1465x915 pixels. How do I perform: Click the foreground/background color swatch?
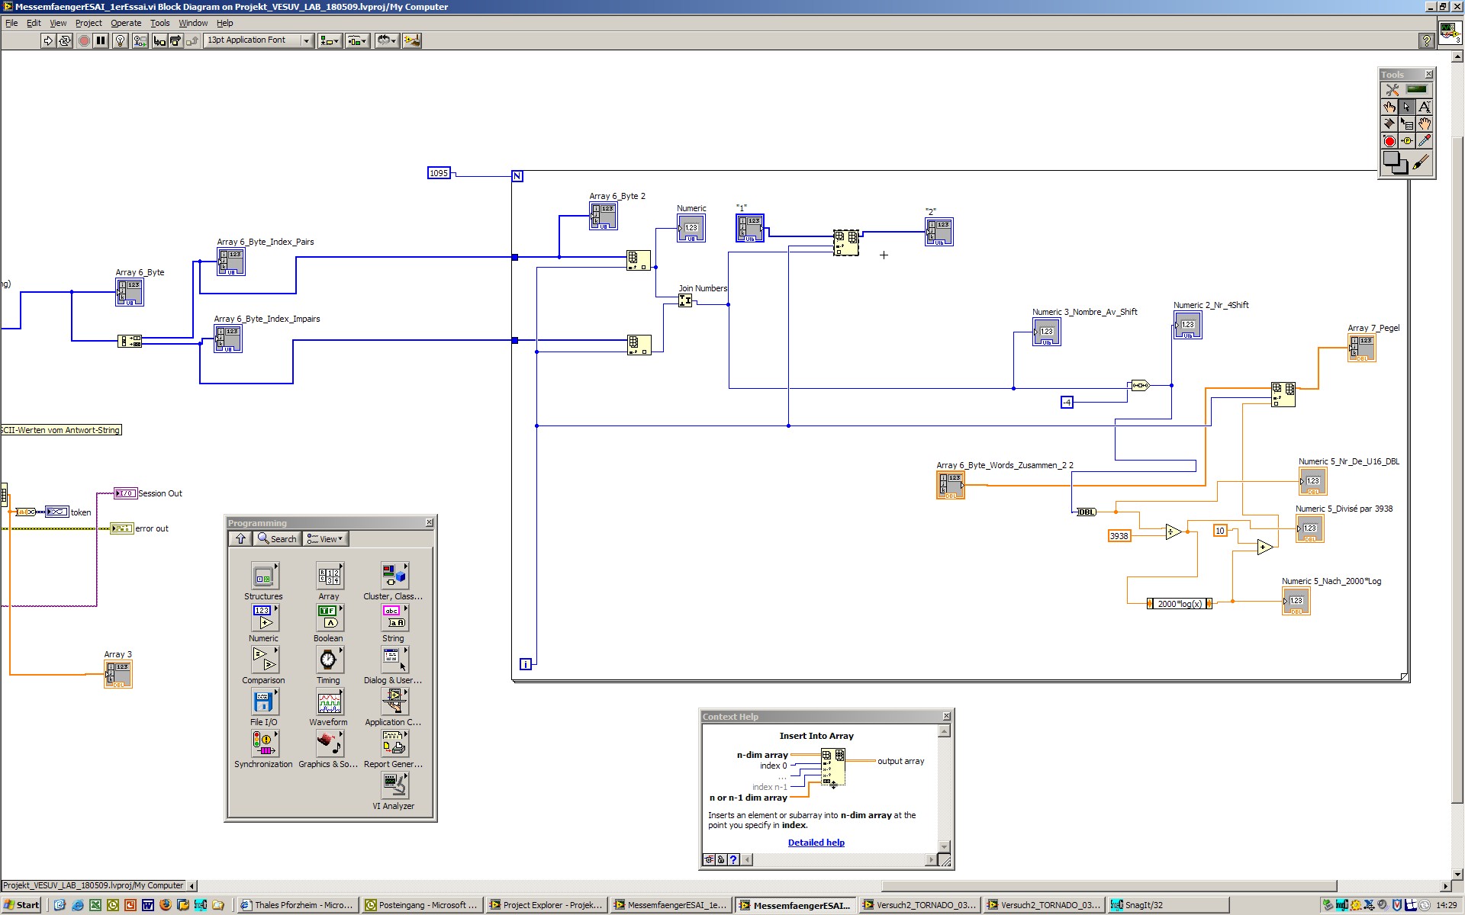coord(1395,162)
